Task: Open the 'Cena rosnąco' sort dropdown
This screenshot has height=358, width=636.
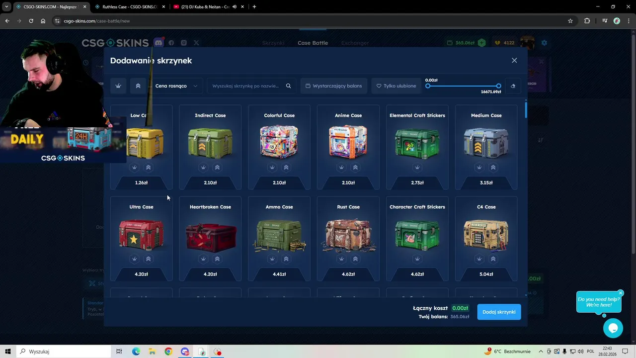Action: [x=176, y=86]
